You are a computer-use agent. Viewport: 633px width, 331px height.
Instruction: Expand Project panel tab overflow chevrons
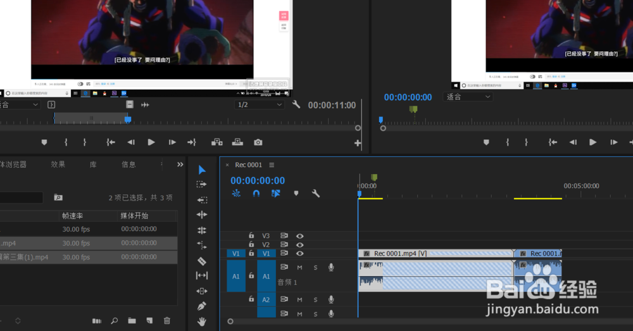[x=180, y=165]
